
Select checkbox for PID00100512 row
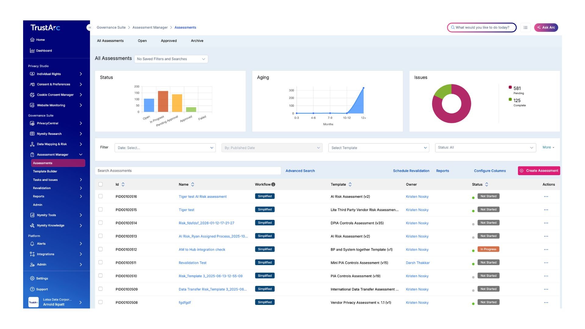[101, 249]
